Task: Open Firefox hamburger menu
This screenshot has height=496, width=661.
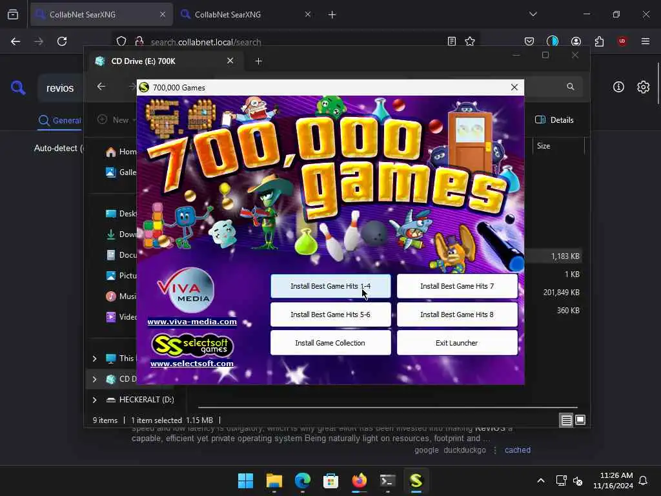Action: [x=646, y=41]
